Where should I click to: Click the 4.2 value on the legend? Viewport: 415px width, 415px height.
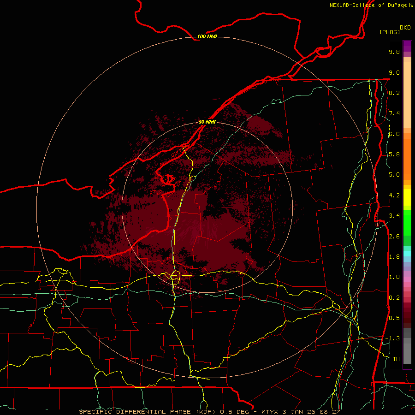coord(394,196)
